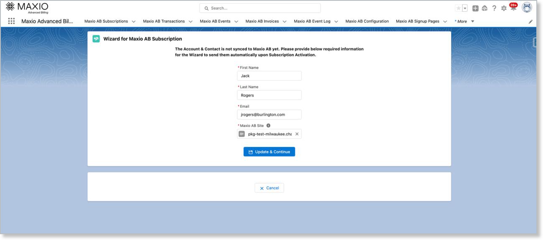Screen dimensions: 543x240
Task: Expand the Maxio AB Subscriptions tab chevron
Action: pos(133,22)
